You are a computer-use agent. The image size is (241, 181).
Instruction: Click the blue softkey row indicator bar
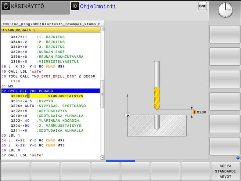(x=120, y=161)
